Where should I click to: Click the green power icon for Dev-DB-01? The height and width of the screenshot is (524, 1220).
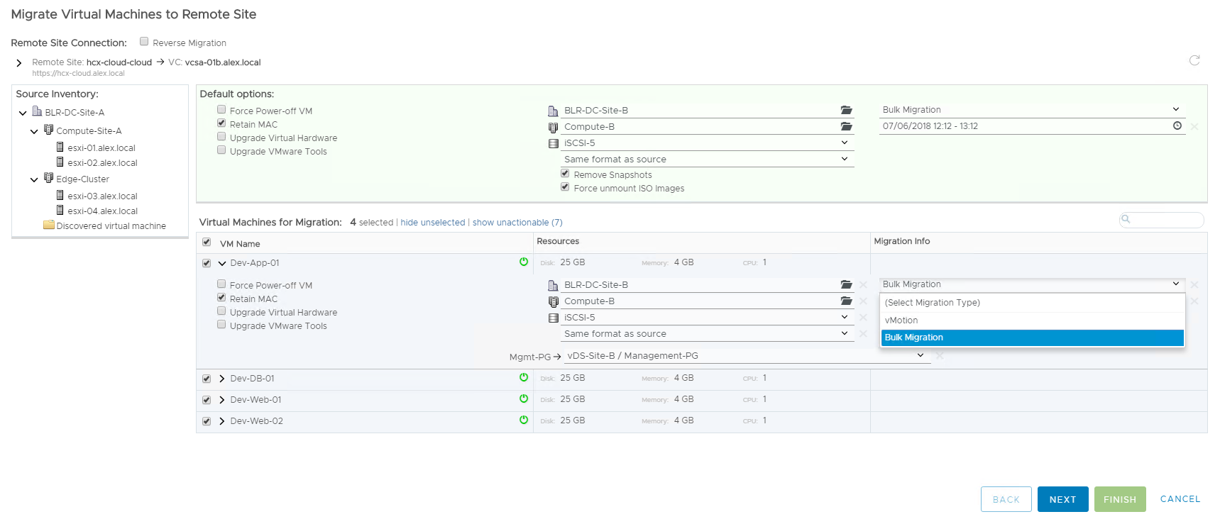click(x=524, y=378)
